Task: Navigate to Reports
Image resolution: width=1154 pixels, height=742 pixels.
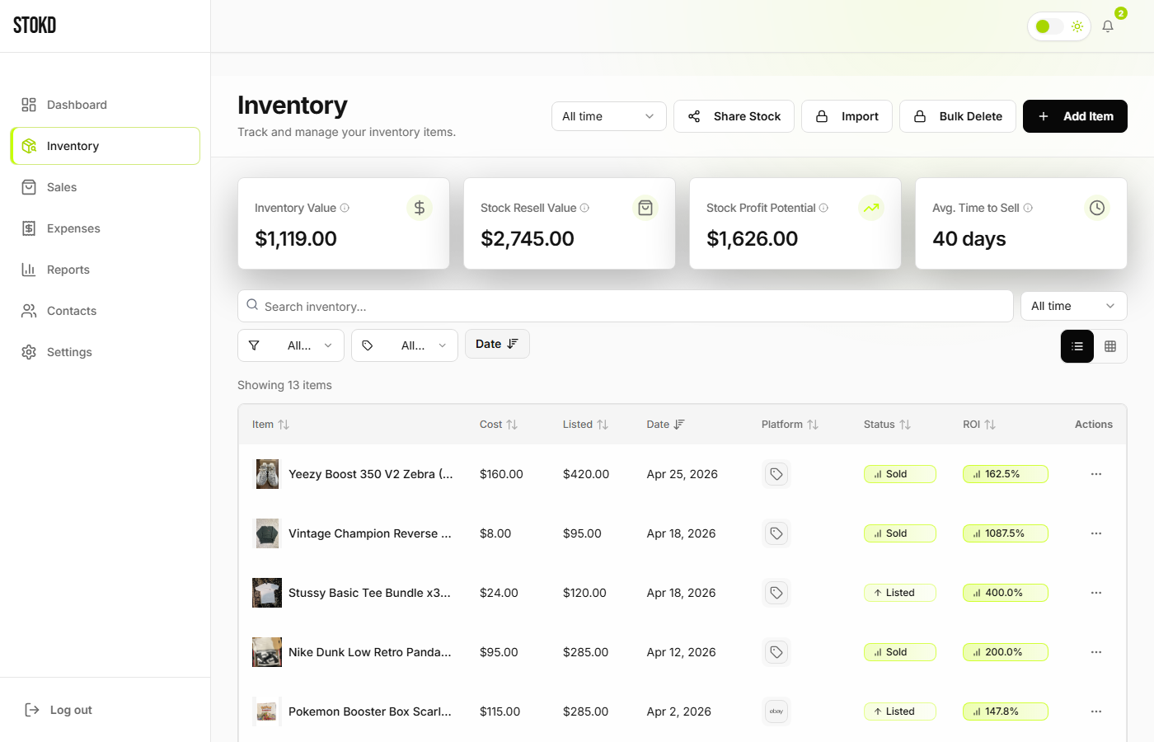Action: click(106, 270)
